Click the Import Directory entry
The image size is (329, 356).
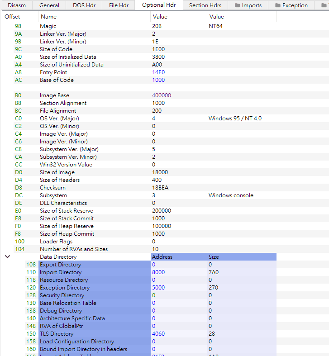coord(61,272)
